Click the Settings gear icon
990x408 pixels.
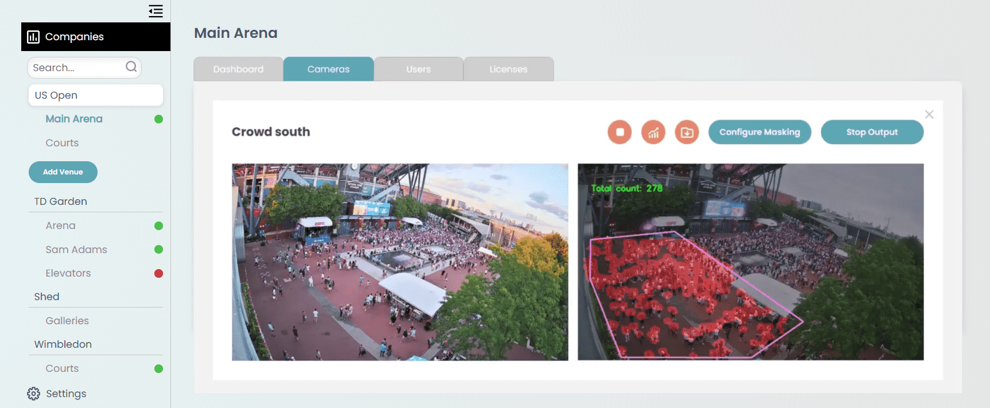point(34,394)
